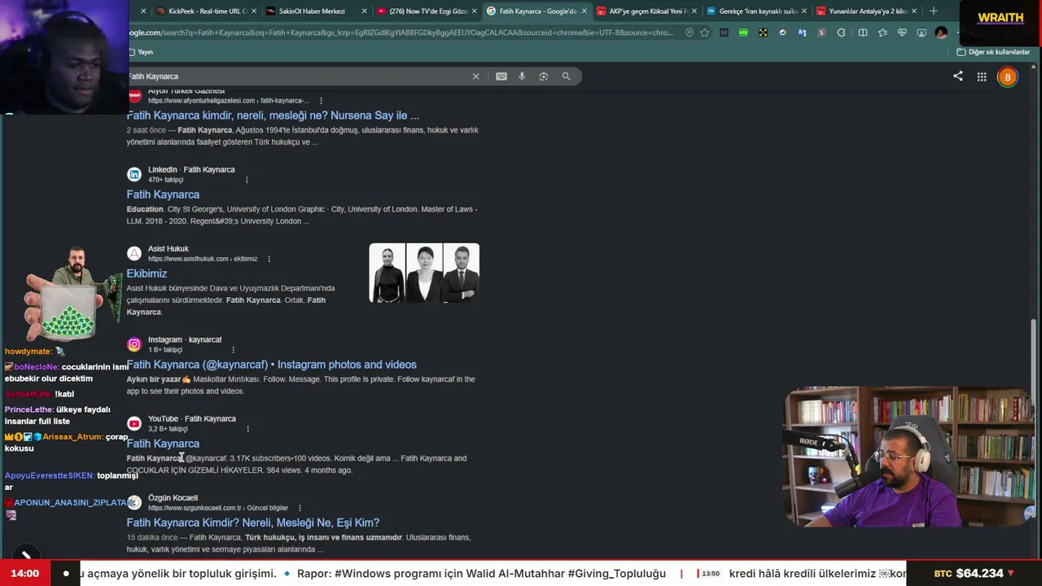Image resolution: width=1042 pixels, height=586 pixels.
Task: Click the 'SohbetKafe:' chat username
Action: coord(28,394)
